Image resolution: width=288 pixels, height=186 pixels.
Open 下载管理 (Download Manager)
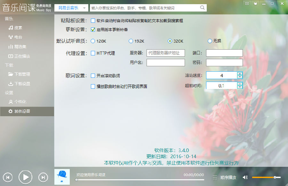[19, 74]
